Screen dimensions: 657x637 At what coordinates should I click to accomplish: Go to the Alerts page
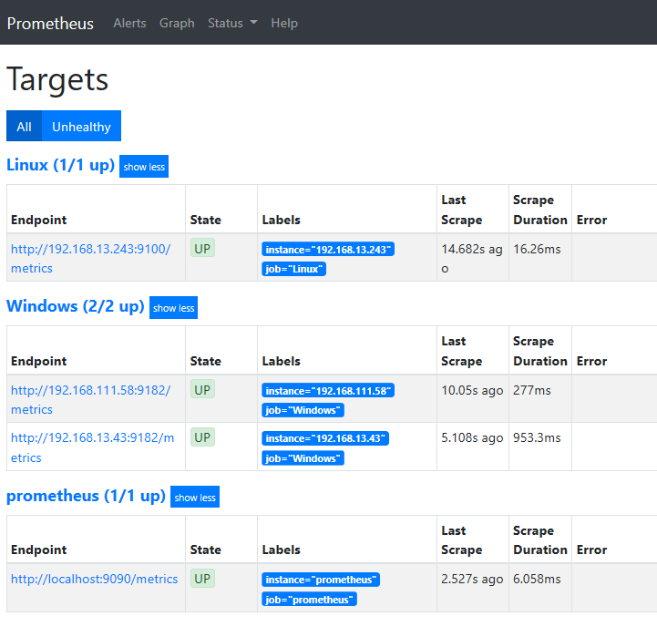point(130,23)
